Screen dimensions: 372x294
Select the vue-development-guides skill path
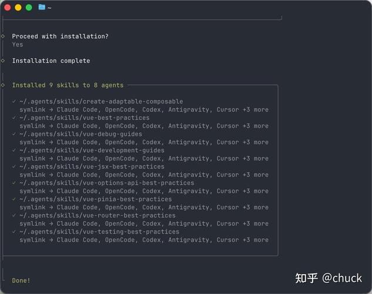[92, 151]
